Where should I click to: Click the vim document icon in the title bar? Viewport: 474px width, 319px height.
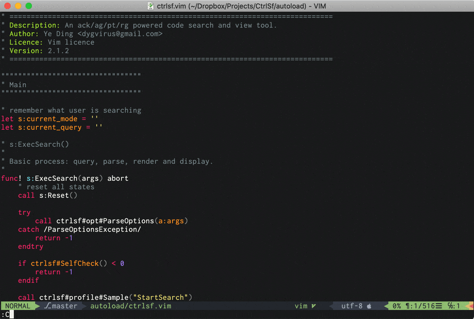click(151, 6)
